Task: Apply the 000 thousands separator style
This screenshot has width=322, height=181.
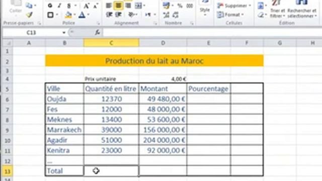Action: [190, 6]
